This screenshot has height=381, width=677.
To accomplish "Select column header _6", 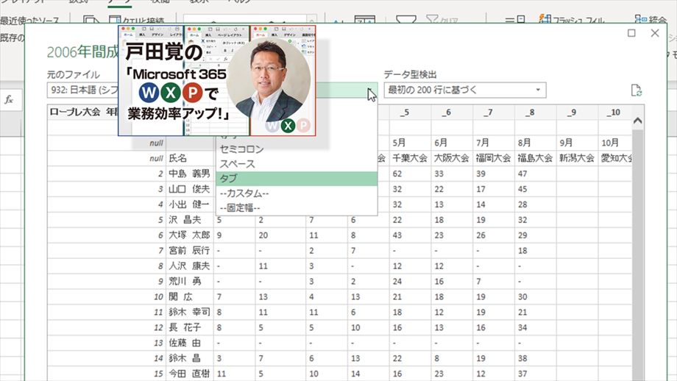I will pos(452,113).
